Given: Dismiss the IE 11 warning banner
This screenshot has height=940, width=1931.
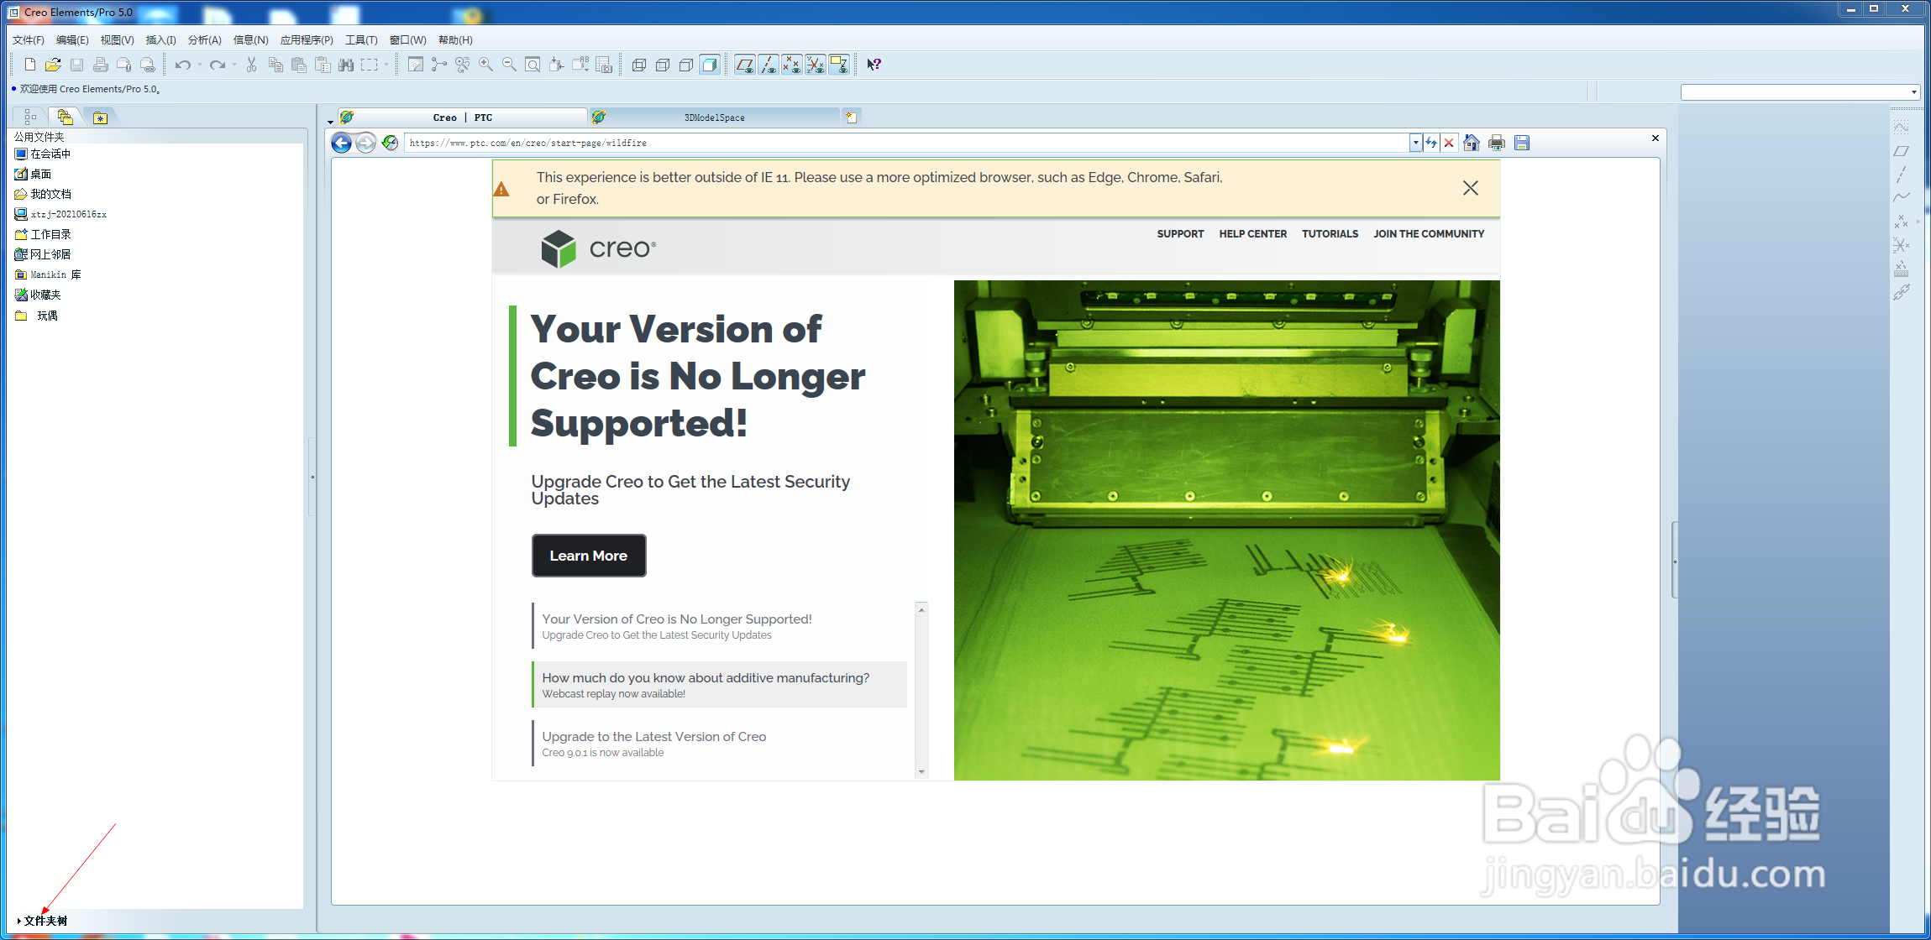Looking at the screenshot, I should [x=1471, y=188].
